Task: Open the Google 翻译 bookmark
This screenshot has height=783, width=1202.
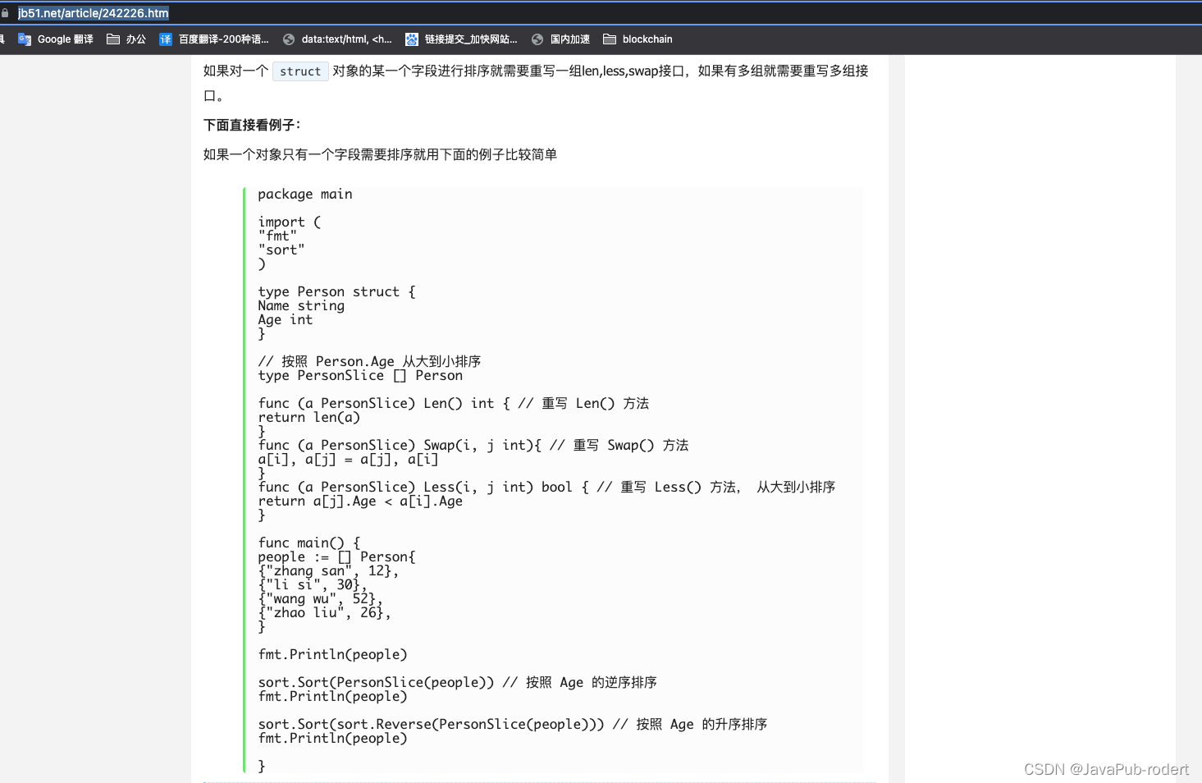Action: coord(56,39)
